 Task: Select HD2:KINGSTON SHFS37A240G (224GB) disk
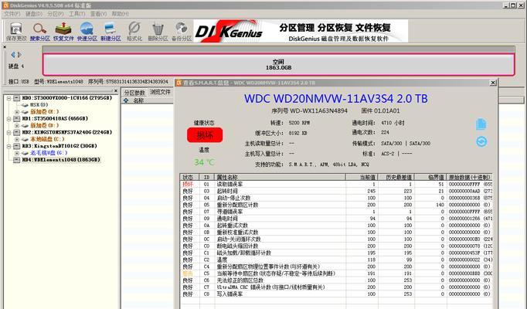tap(67, 132)
